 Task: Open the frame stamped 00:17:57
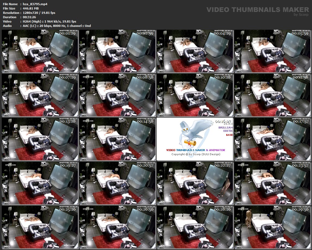click(x=272, y=139)
